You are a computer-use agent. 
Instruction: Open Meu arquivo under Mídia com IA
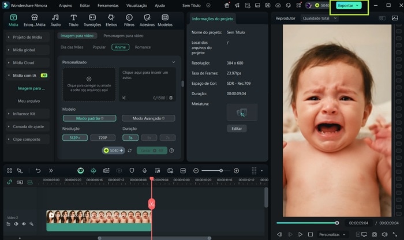(29, 101)
